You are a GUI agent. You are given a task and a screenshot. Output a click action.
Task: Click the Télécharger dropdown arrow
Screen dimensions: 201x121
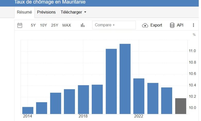pos(85,12)
